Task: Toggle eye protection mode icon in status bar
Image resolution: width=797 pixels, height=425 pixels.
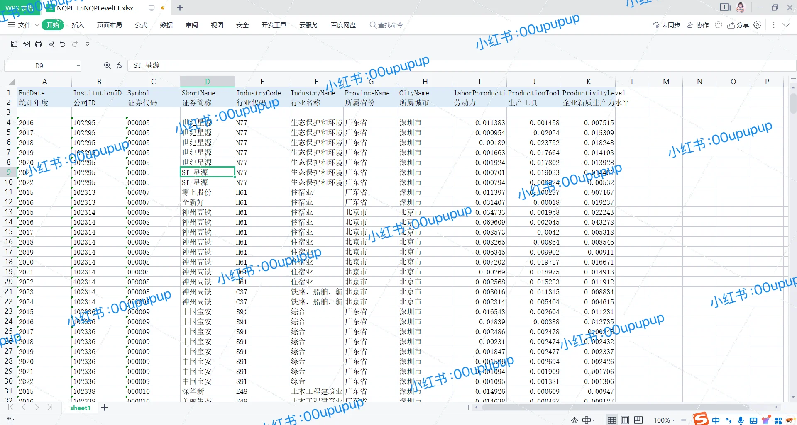Action: tap(575, 420)
